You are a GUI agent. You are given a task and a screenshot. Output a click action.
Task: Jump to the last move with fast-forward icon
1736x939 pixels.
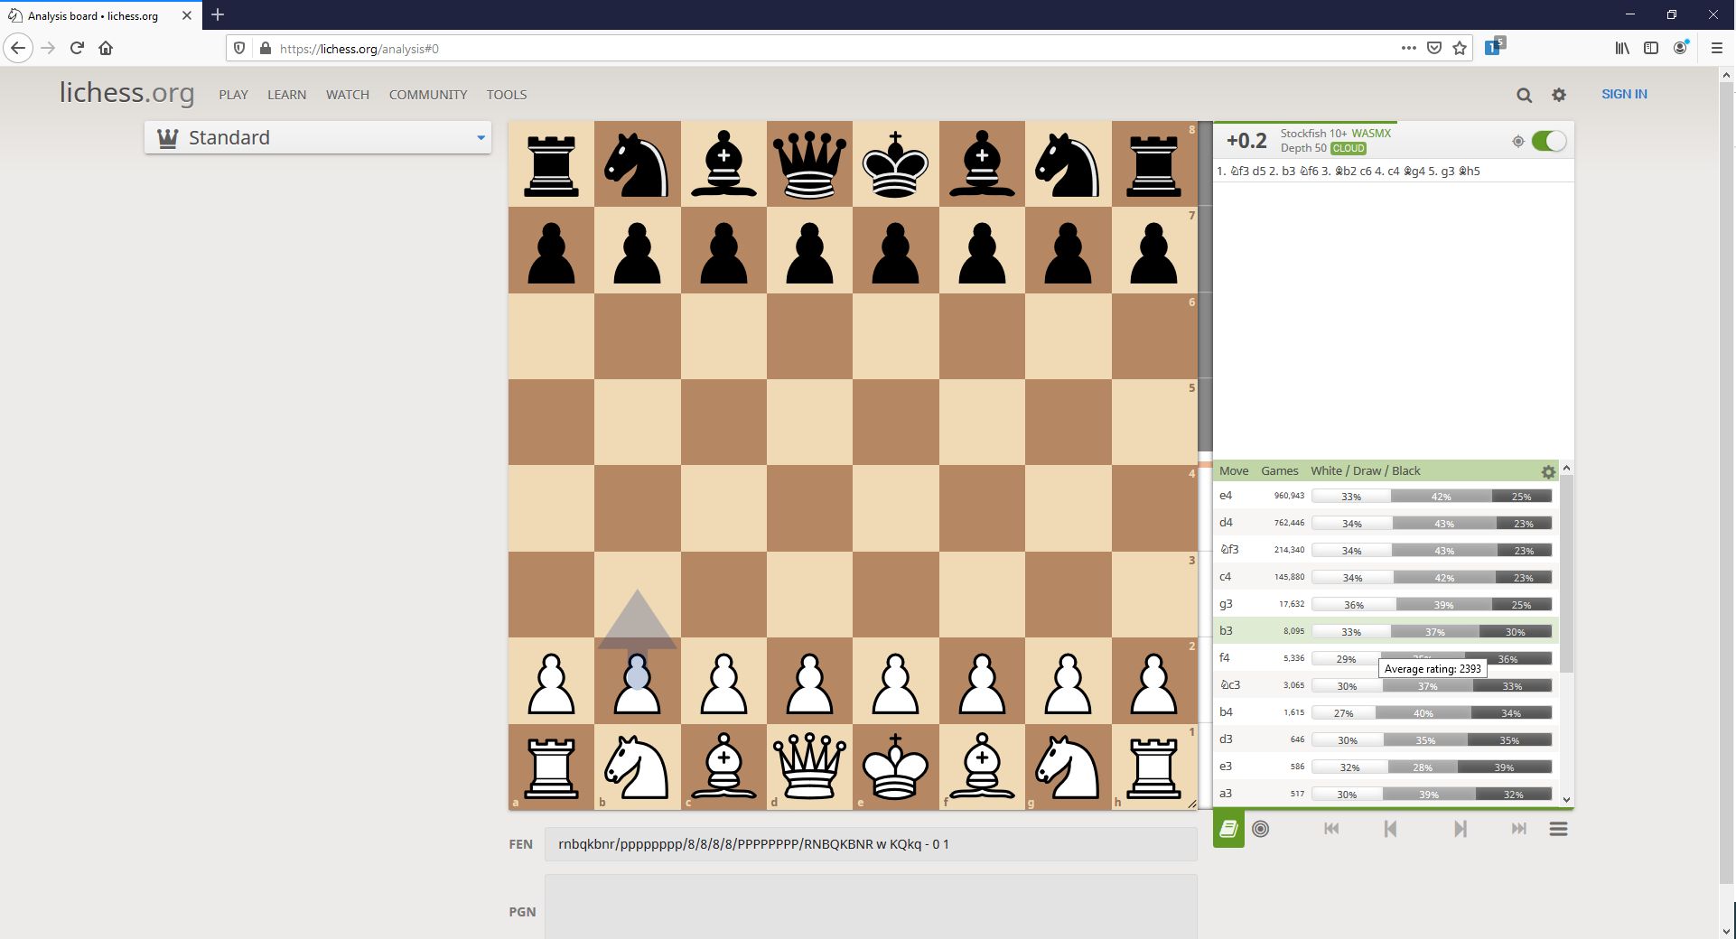click(x=1518, y=829)
